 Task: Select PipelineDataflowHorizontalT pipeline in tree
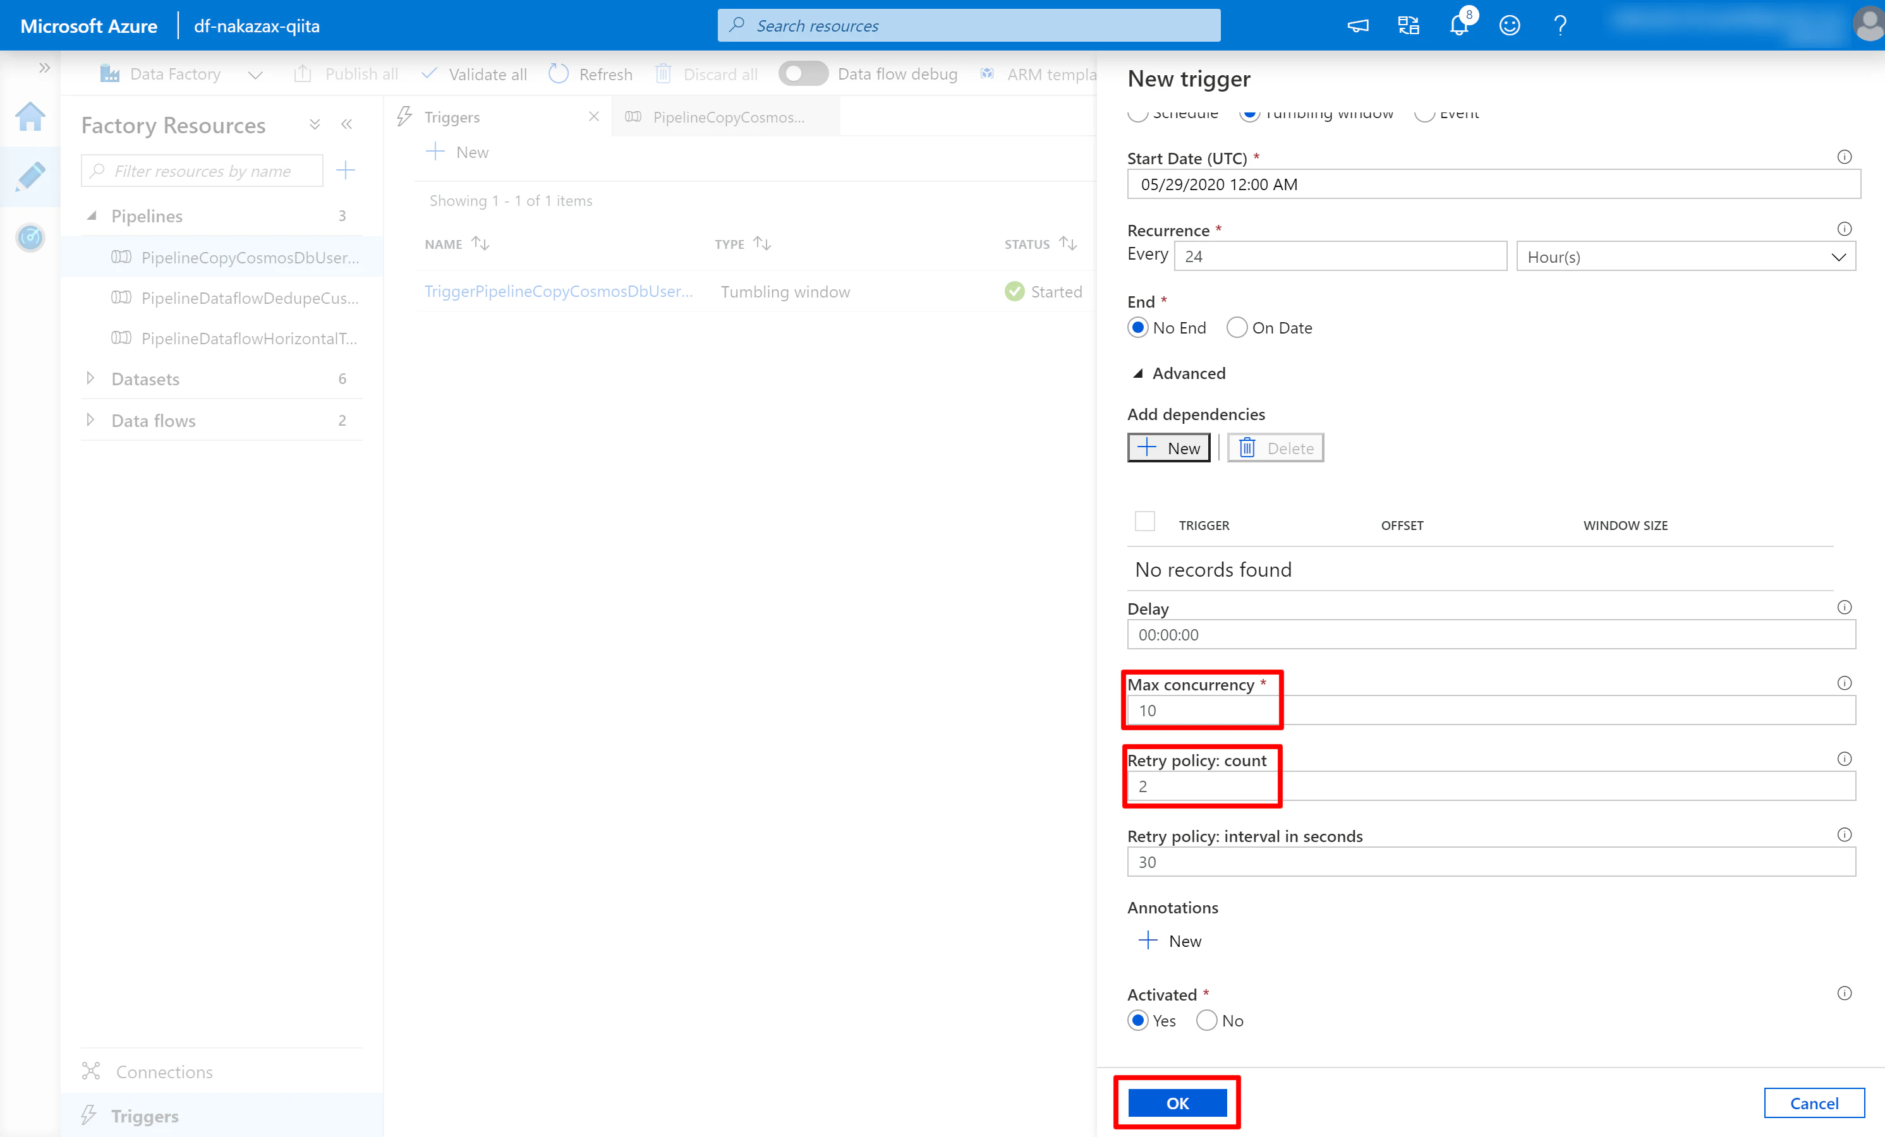coord(250,338)
